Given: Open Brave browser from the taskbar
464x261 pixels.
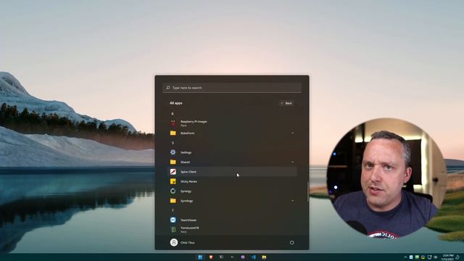Looking at the screenshot, I should (211, 257).
